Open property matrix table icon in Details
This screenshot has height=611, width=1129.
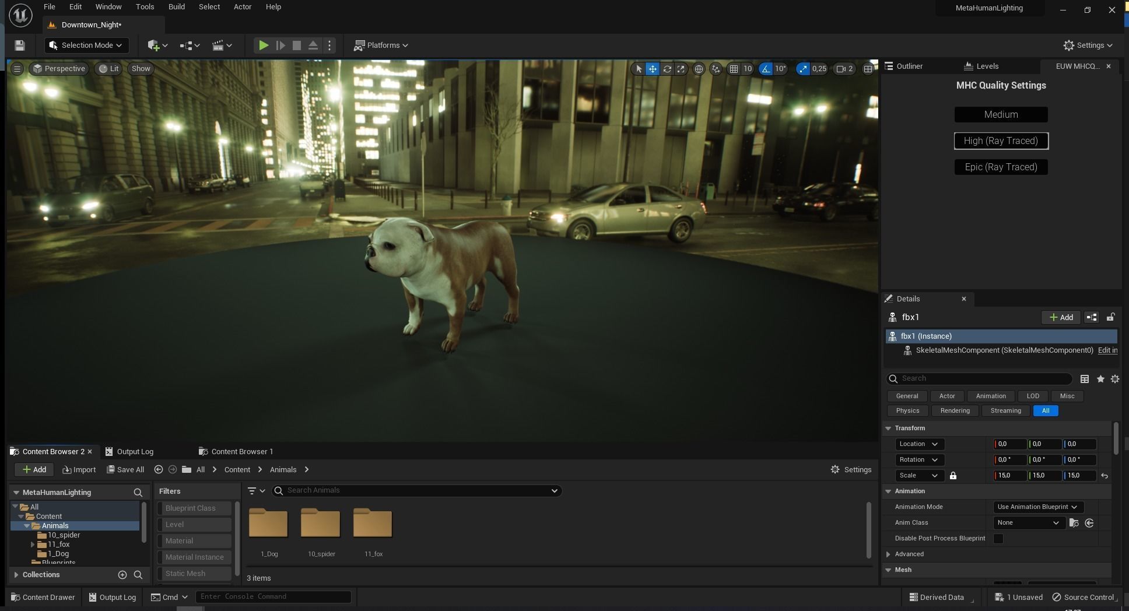1084,379
